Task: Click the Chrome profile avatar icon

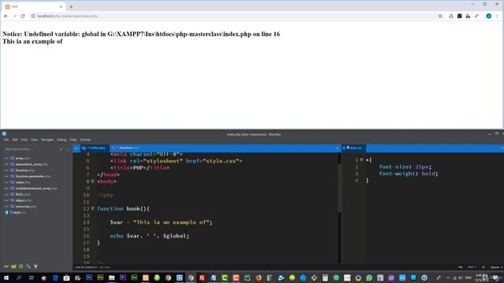Action: coord(488,16)
